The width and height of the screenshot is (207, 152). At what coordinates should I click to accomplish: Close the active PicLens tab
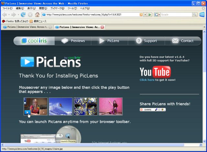(102, 27)
